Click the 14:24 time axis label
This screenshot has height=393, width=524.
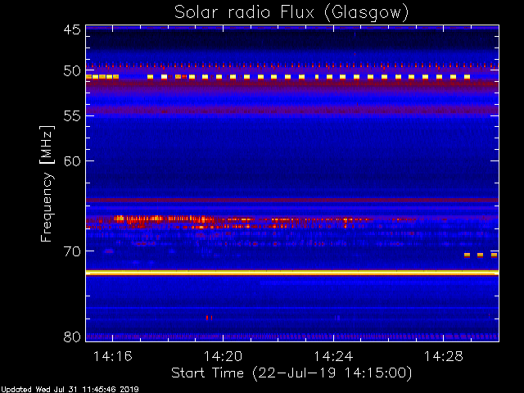333,357
